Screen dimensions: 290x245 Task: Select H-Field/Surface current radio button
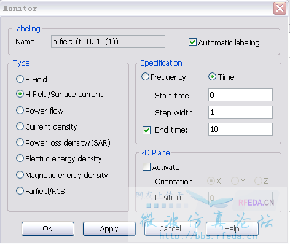tap(20, 94)
